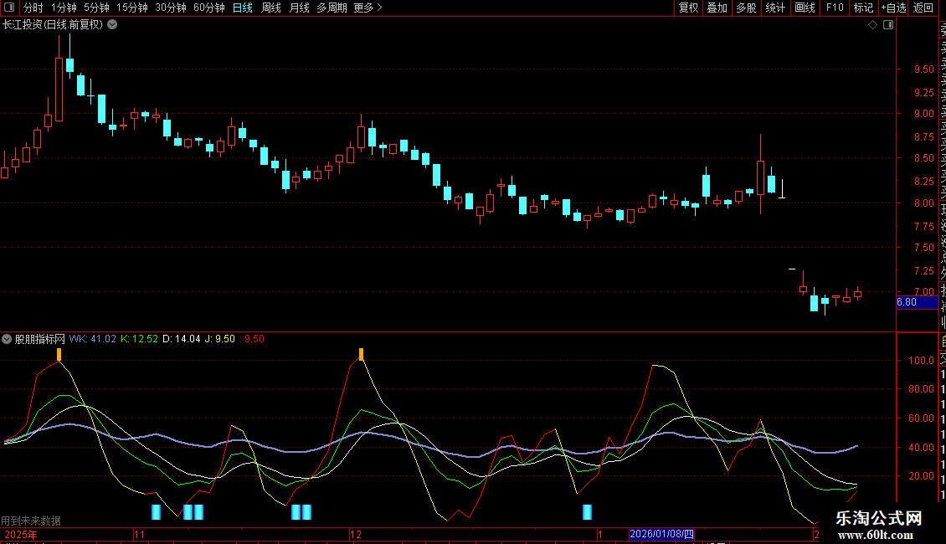
Task: Click the 返回 back button
Action: pos(923,8)
